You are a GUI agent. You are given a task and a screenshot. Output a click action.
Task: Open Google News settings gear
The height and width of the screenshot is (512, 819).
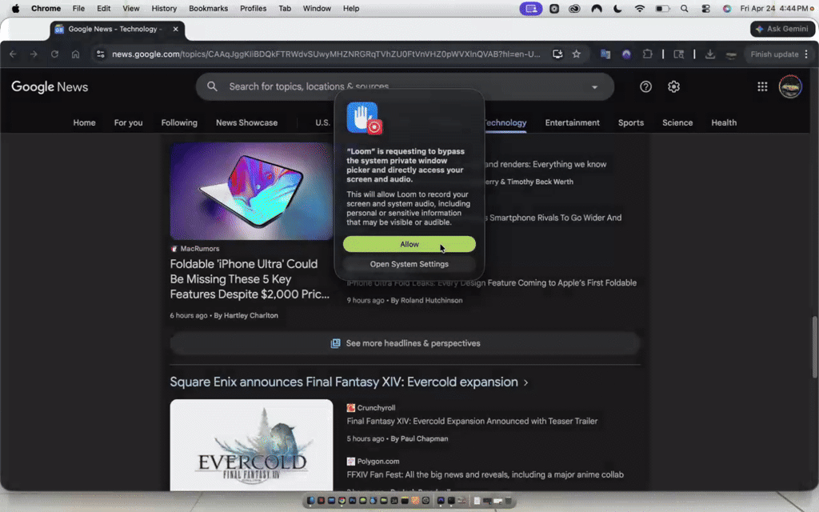click(673, 86)
